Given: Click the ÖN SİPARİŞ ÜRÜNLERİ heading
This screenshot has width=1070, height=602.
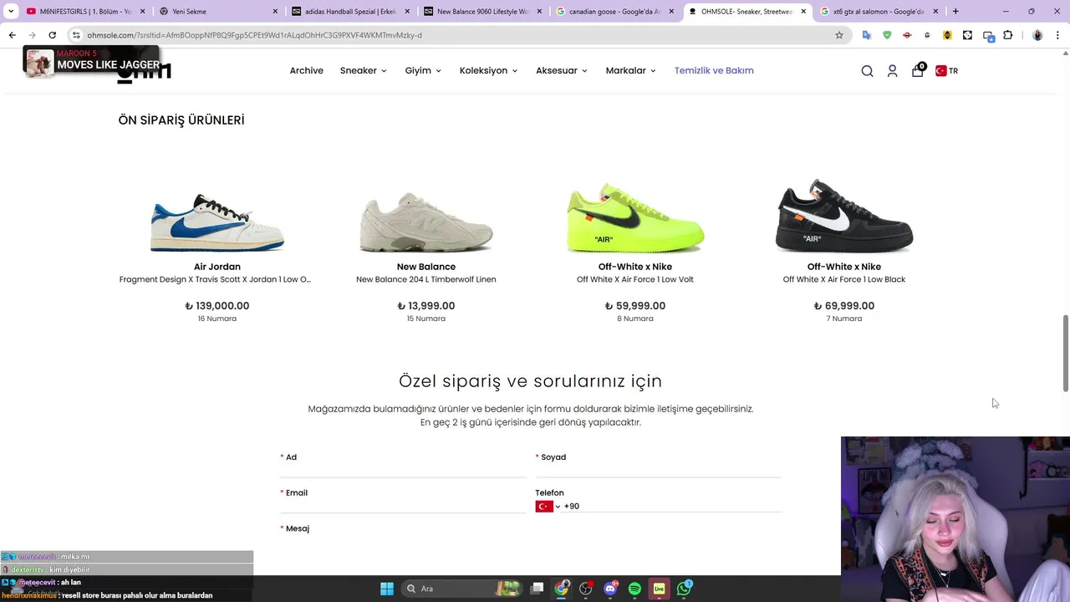Looking at the screenshot, I should (x=181, y=120).
